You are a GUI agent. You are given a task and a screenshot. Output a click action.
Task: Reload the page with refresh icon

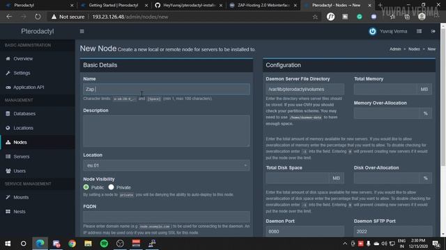pyautogui.click(x=38, y=17)
